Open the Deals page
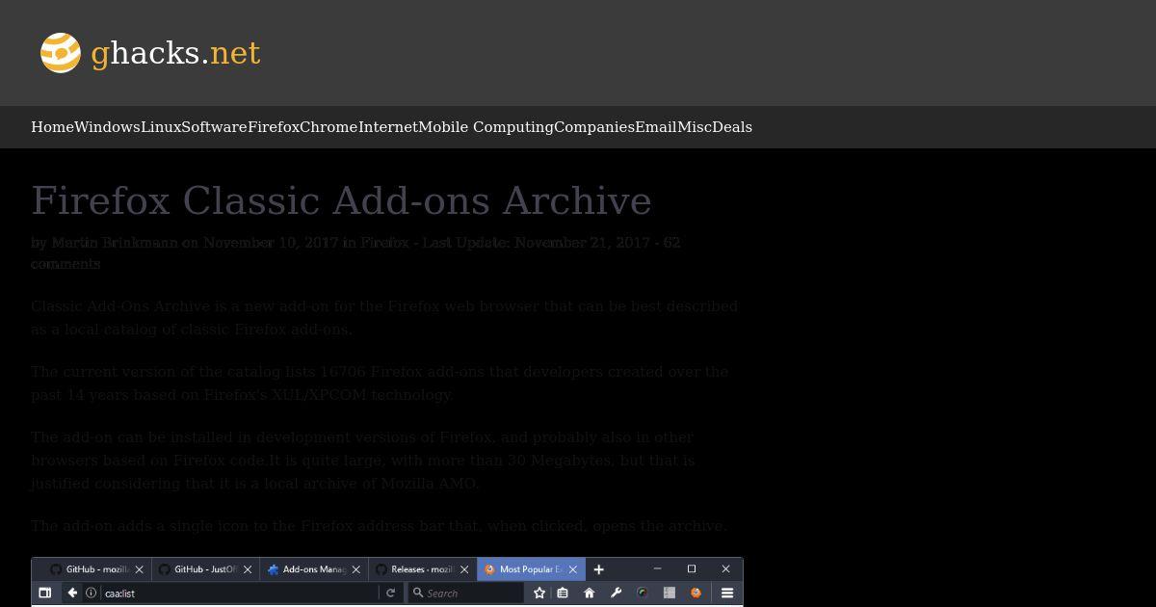 click(732, 127)
